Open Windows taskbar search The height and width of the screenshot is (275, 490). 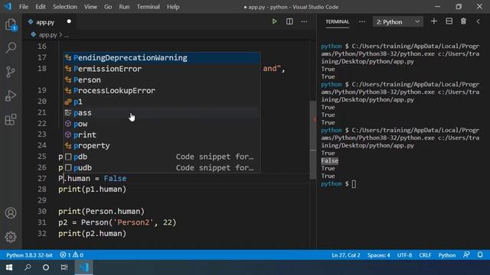tap(28, 267)
